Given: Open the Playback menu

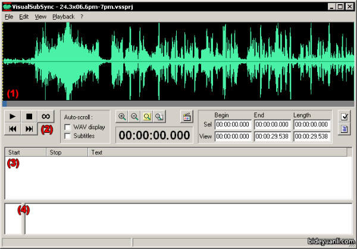Looking at the screenshot, I should (x=63, y=17).
